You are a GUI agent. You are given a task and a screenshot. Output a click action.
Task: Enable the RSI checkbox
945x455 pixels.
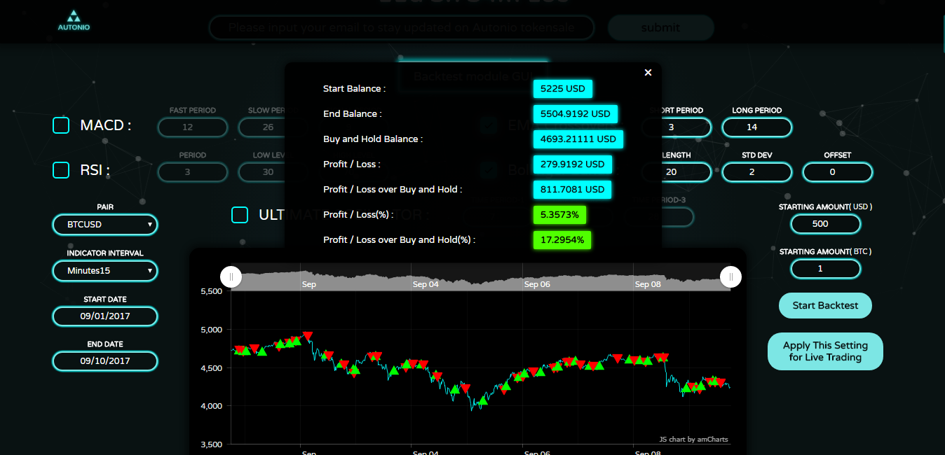click(62, 170)
